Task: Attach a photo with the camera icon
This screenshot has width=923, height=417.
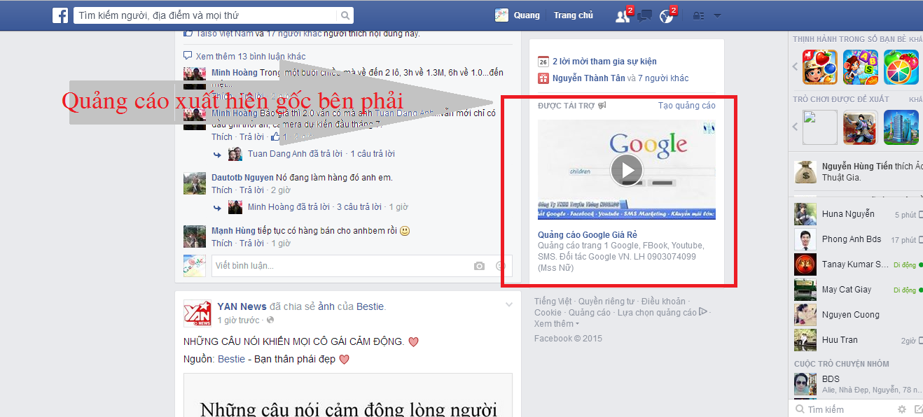Action: [x=479, y=266]
